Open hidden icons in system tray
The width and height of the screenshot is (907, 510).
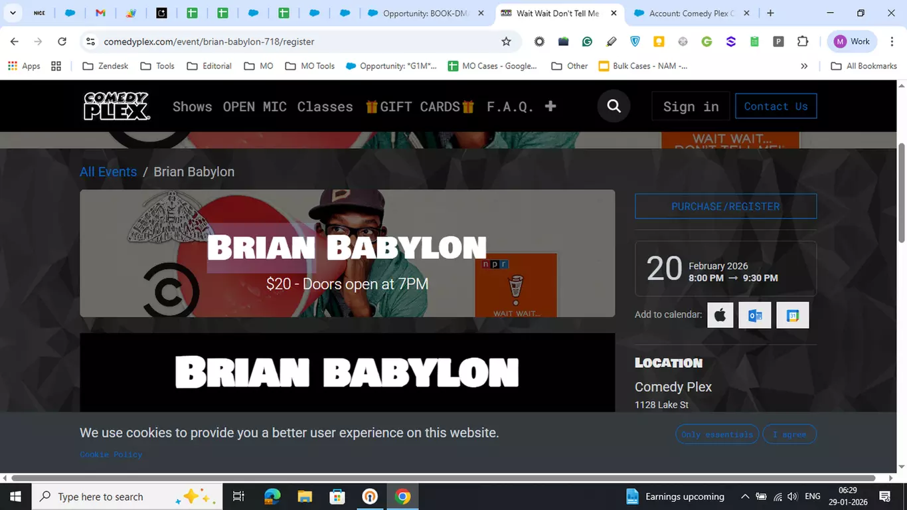coord(745,496)
